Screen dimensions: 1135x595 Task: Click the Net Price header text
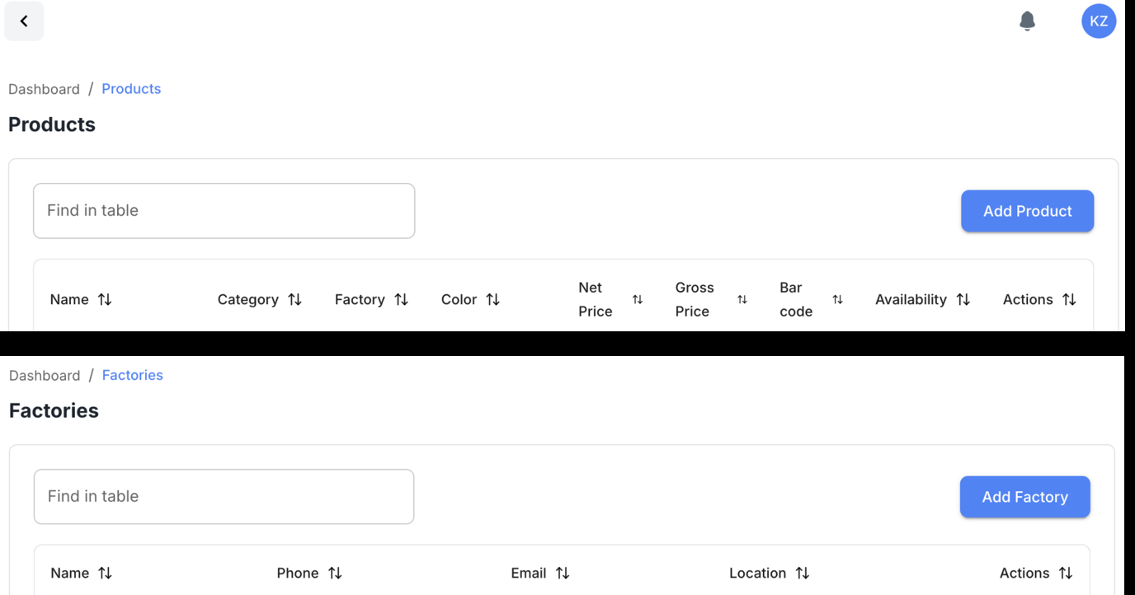tap(595, 299)
